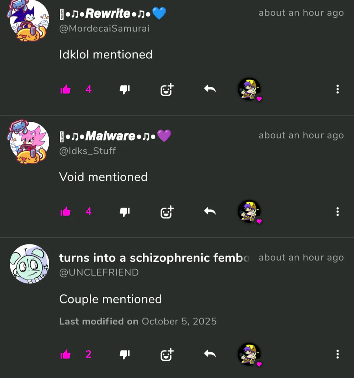
Task: Open @Idks_Stuff profile link
Action: (88, 151)
